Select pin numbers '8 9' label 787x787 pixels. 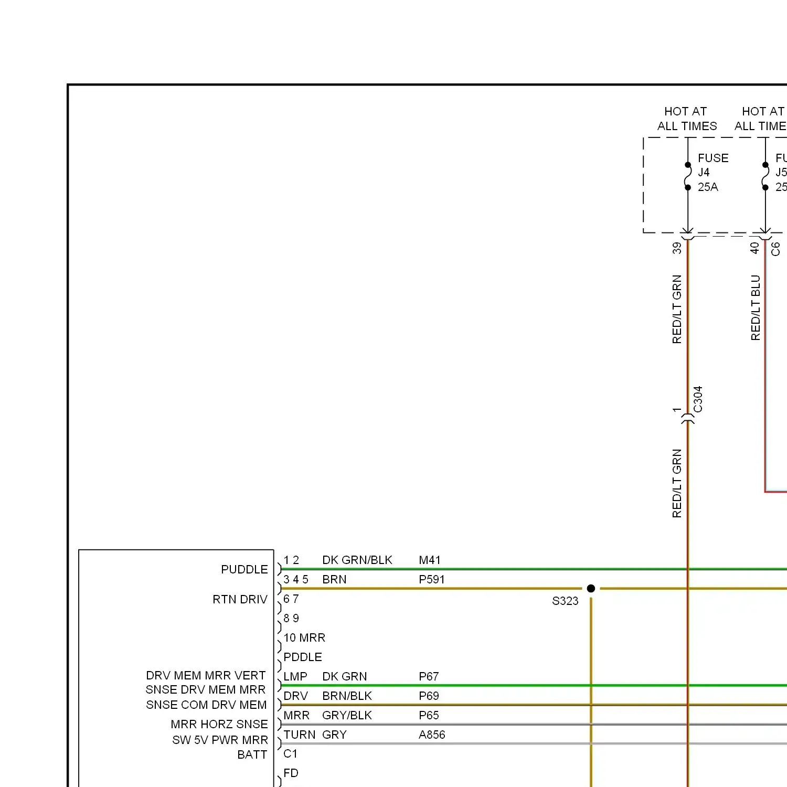[x=291, y=619]
